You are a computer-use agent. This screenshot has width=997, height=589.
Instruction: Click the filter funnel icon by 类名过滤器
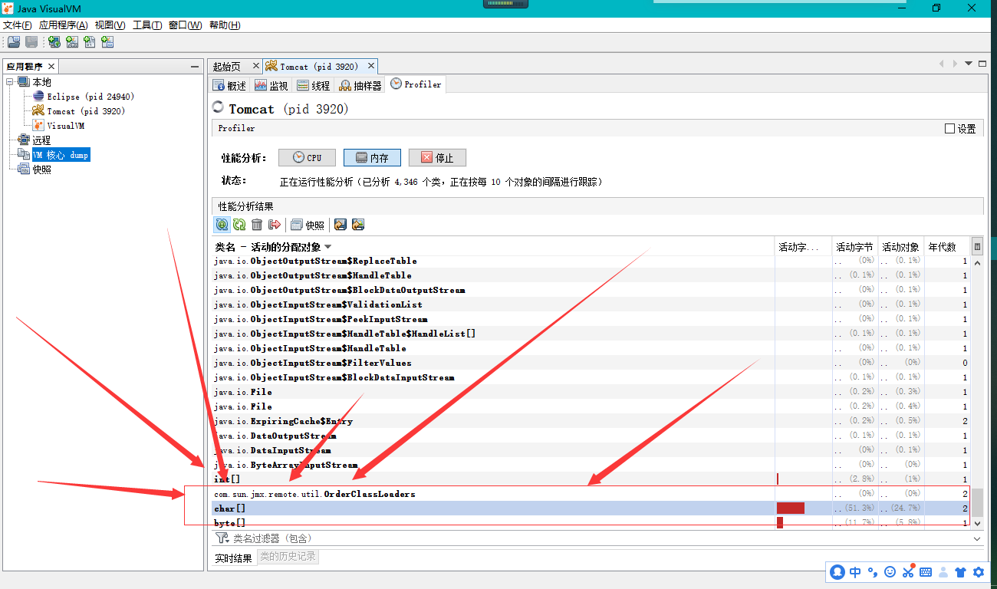[222, 538]
